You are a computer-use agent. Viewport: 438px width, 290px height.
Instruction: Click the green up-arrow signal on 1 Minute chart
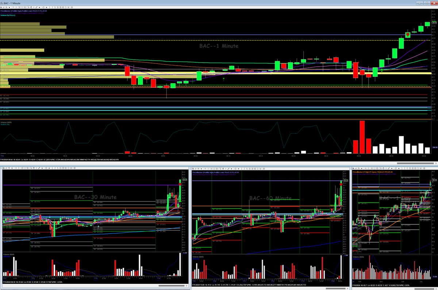[224, 78]
